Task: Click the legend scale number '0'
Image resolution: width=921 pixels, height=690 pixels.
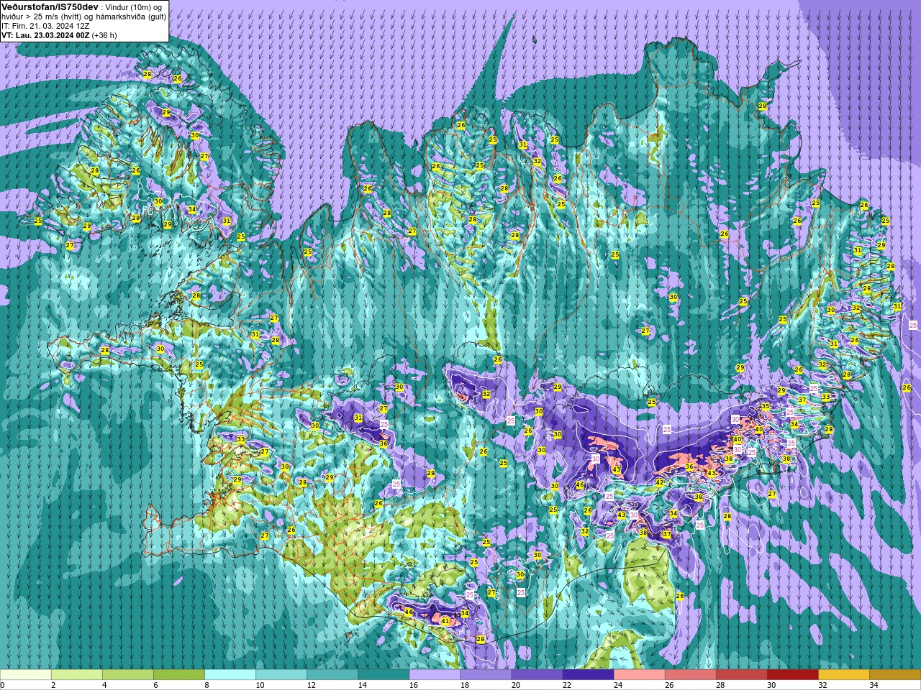Action: point(3,685)
